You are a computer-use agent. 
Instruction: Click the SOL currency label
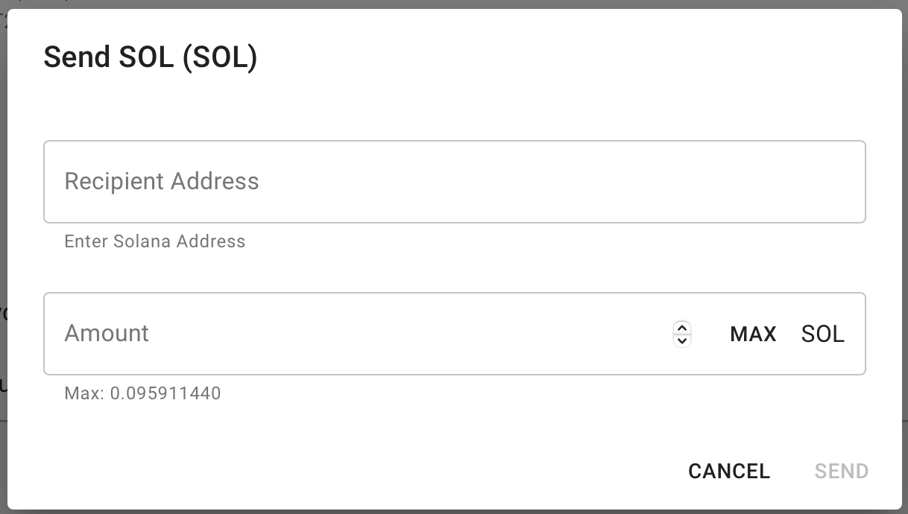(822, 334)
